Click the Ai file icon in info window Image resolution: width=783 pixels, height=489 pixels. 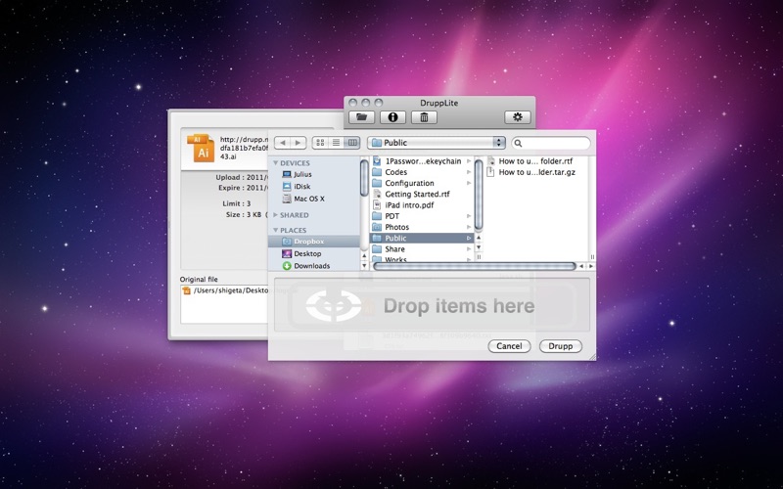tap(202, 148)
